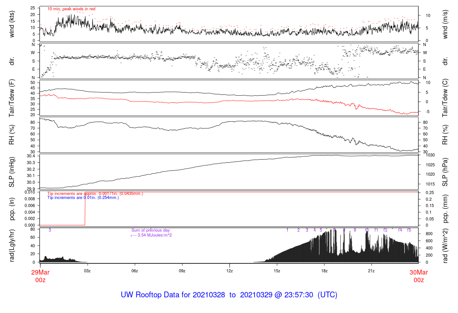Select the right "SLP (hPa)" axis label
The image size is (458, 313).
click(x=445, y=172)
